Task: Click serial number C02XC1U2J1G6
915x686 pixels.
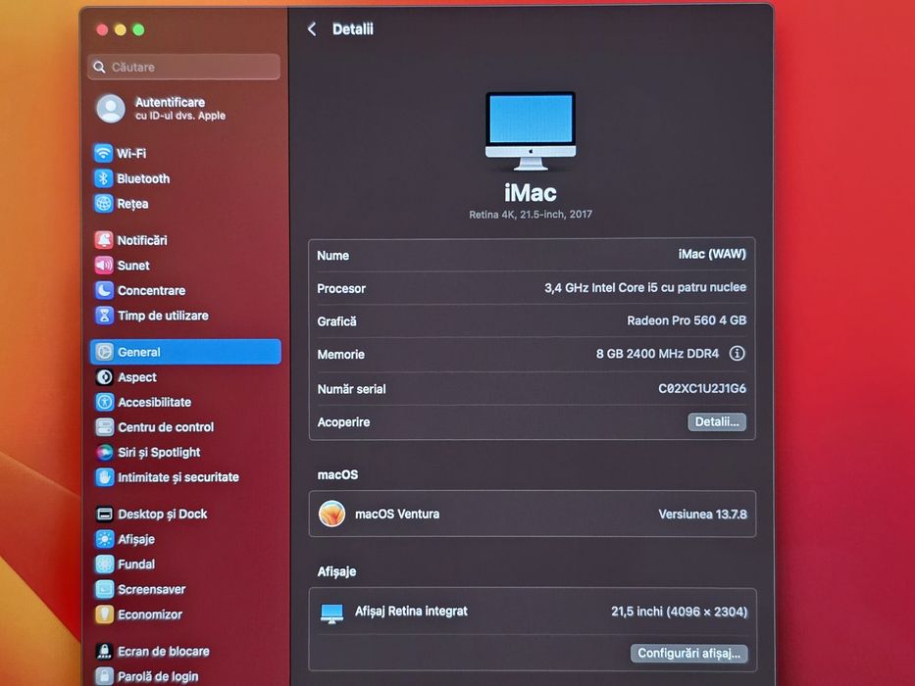Action: coord(702,388)
